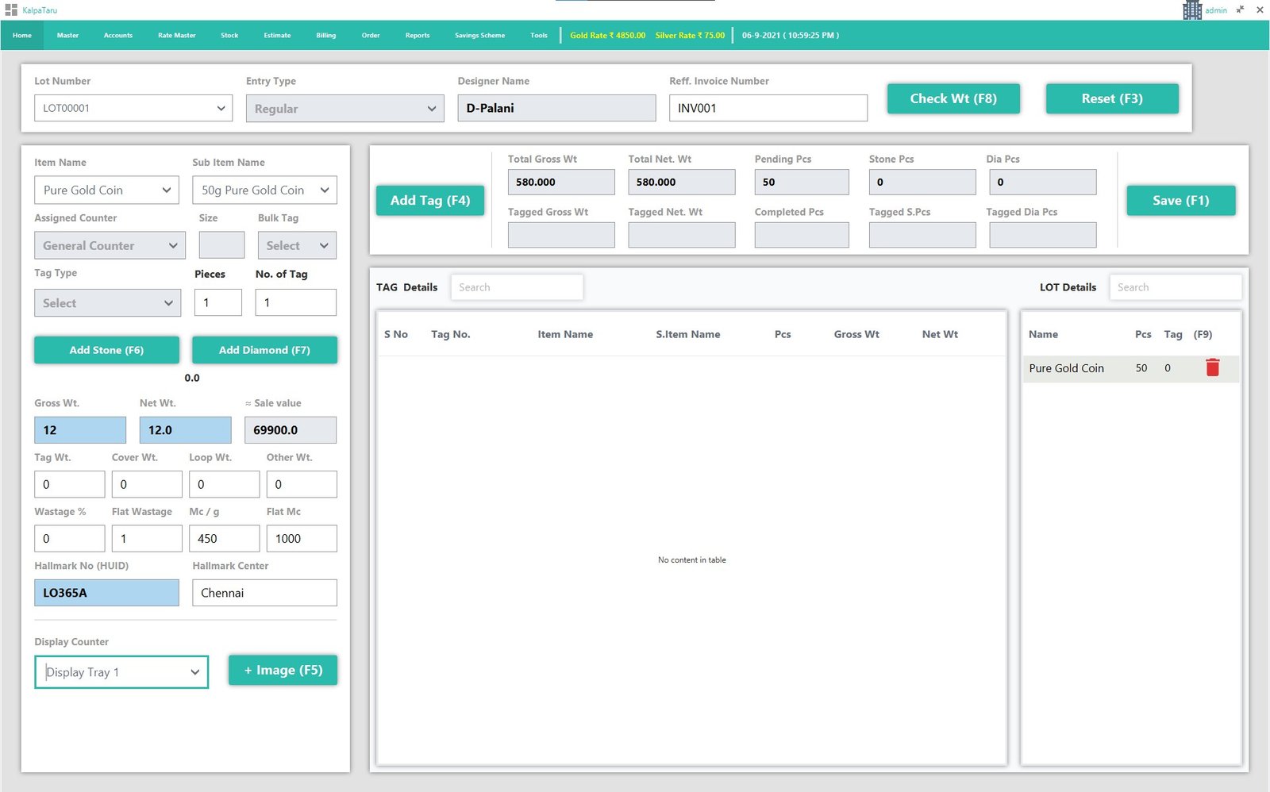This screenshot has width=1270, height=792.
Task: Focus the TAG Details search field
Action: coord(517,287)
